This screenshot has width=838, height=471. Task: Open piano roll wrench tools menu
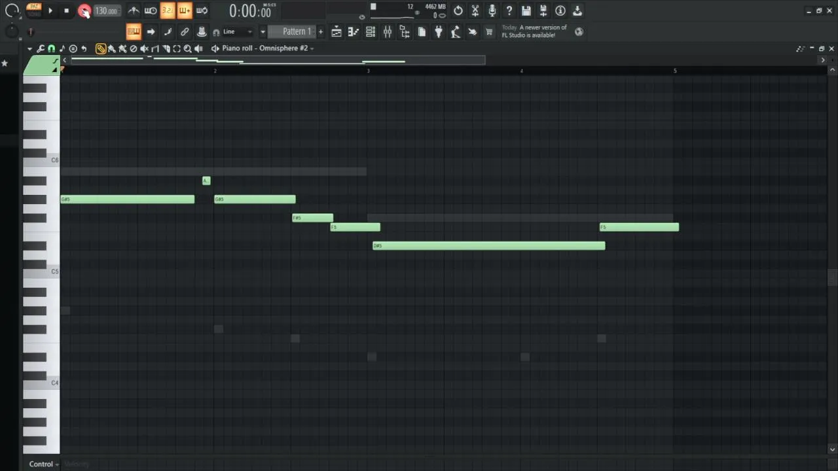pyautogui.click(x=41, y=48)
